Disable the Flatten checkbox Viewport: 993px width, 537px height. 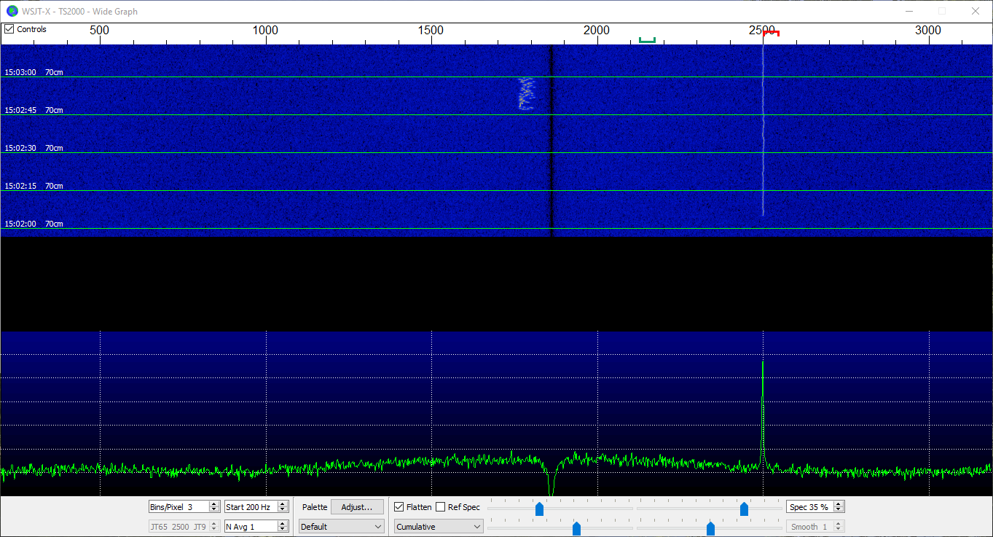tap(399, 507)
